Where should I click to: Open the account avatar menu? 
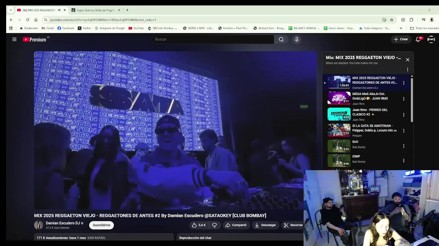[x=431, y=39]
